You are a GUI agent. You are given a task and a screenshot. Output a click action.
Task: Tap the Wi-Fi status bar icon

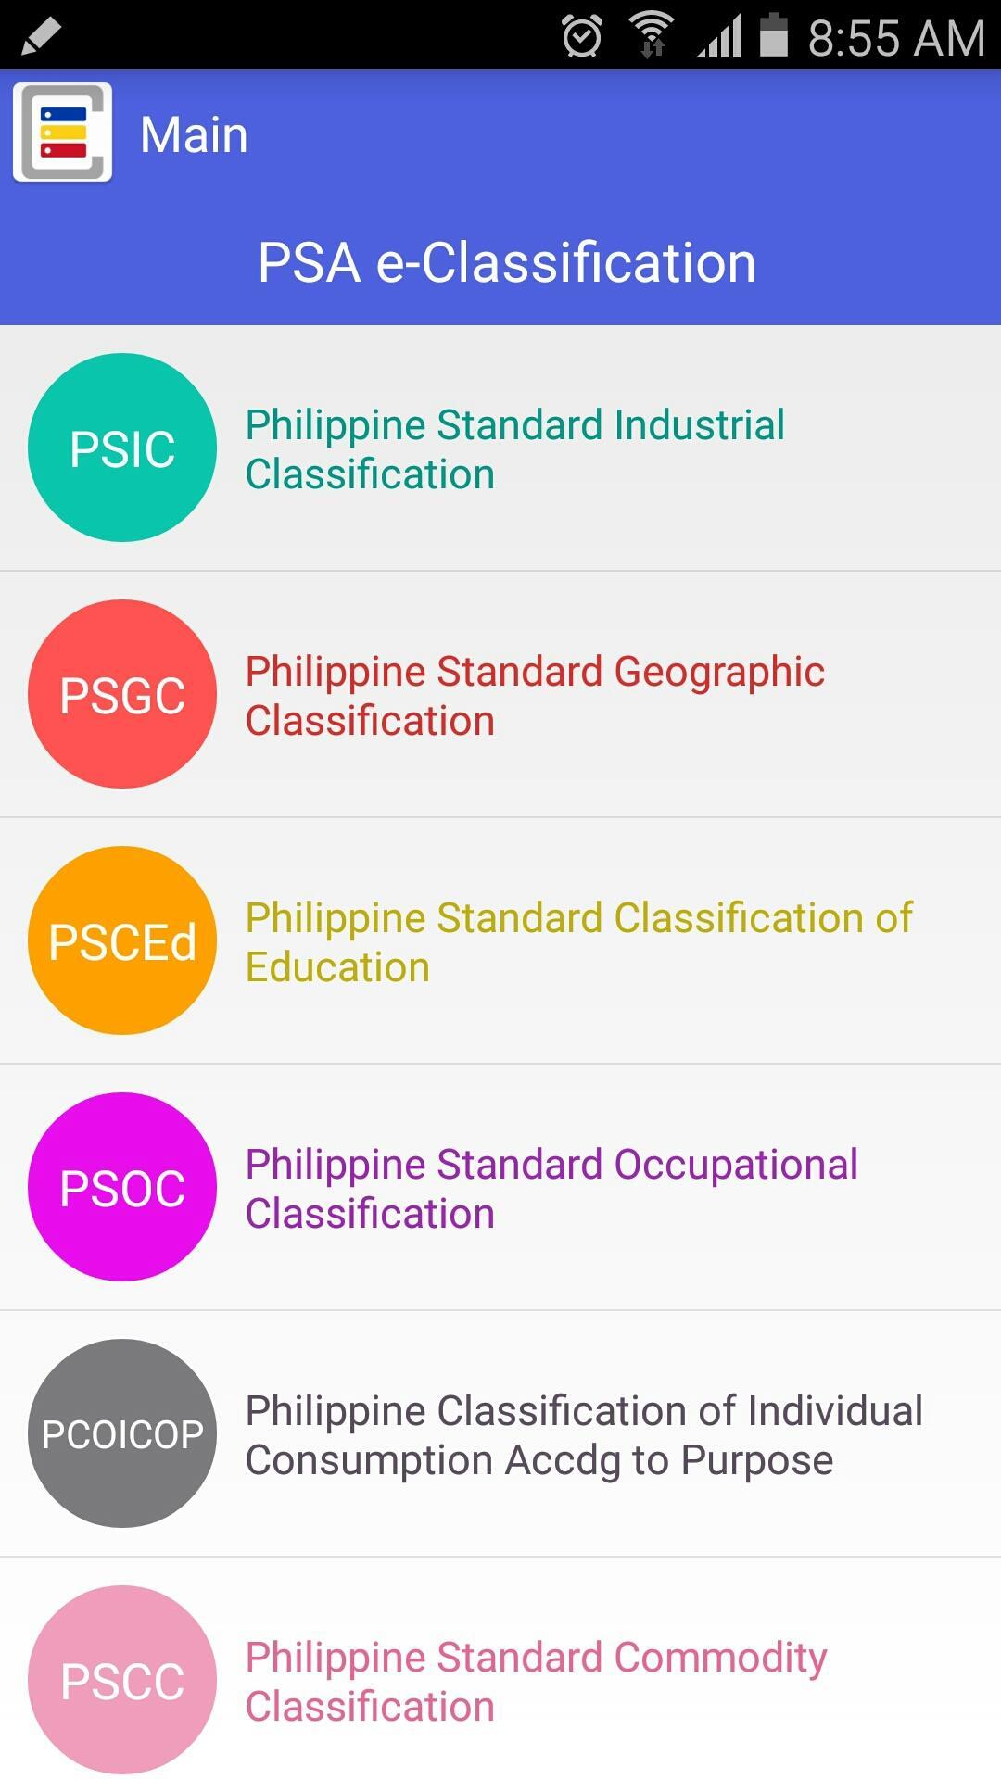click(x=652, y=36)
